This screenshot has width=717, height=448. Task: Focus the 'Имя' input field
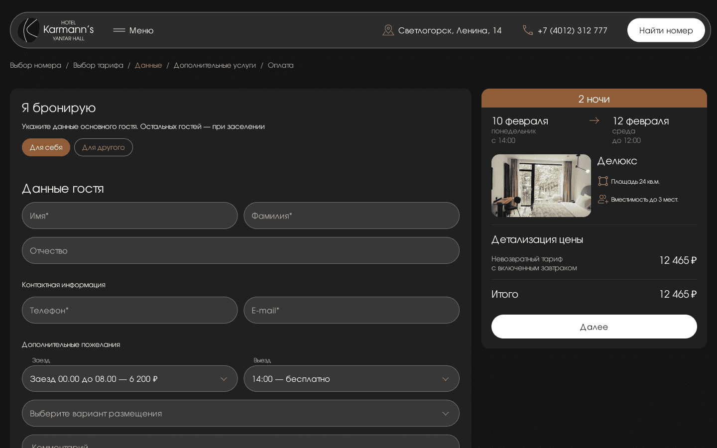(129, 216)
